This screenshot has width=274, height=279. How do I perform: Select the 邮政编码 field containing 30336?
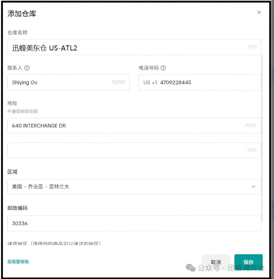point(101,223)
